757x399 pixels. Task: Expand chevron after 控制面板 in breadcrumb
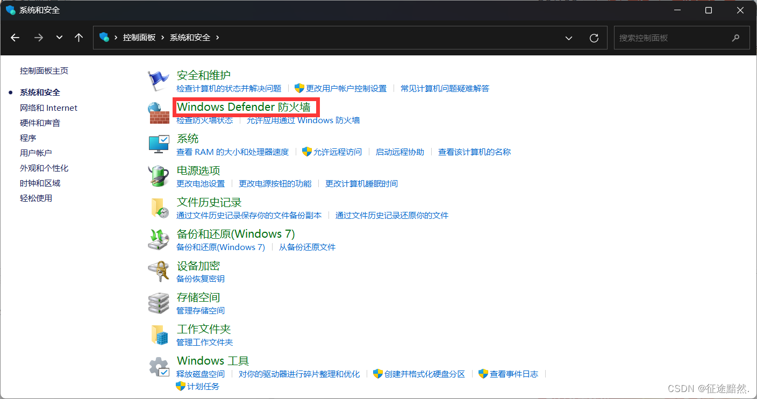coord(163,38)
